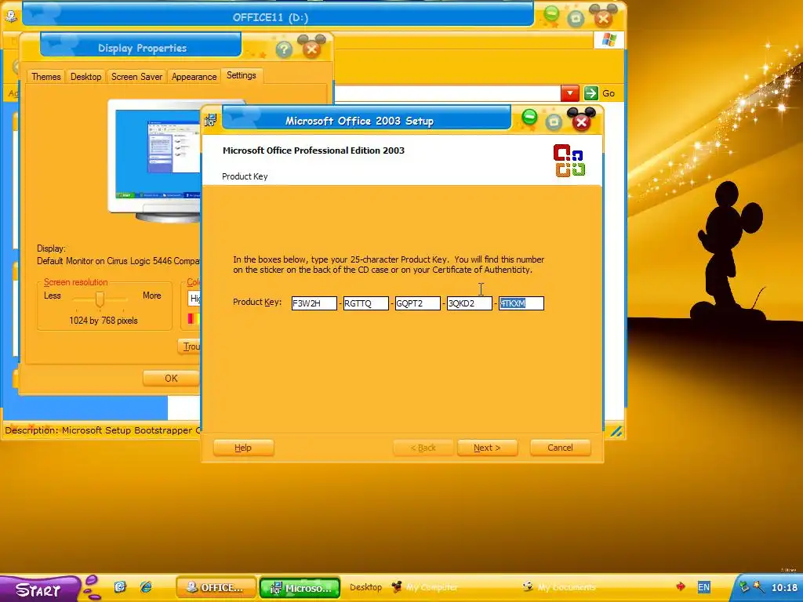Click the green Go arrow in explorer
Screen dimensions: 803x602
pyautogui.click(x=591, y=93)
